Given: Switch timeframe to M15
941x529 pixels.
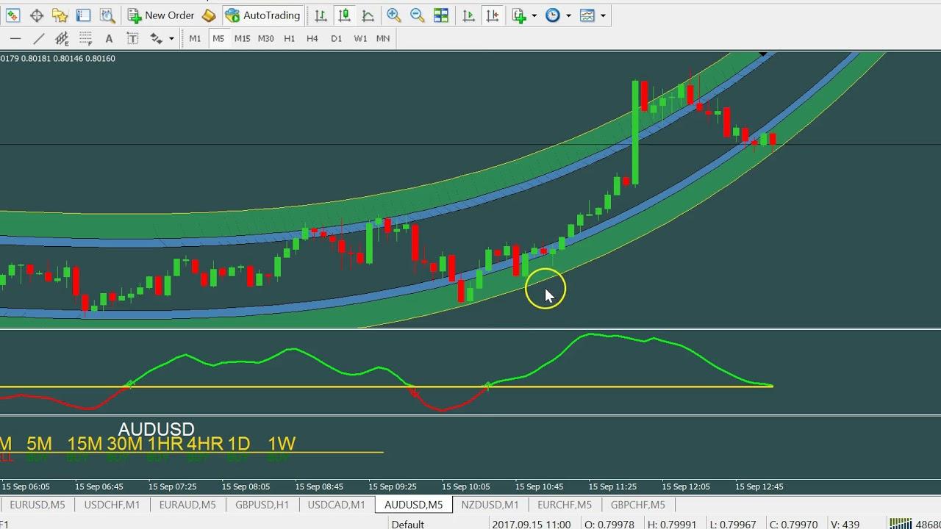Looking at the screenshot, I should (x=242, y=38).
